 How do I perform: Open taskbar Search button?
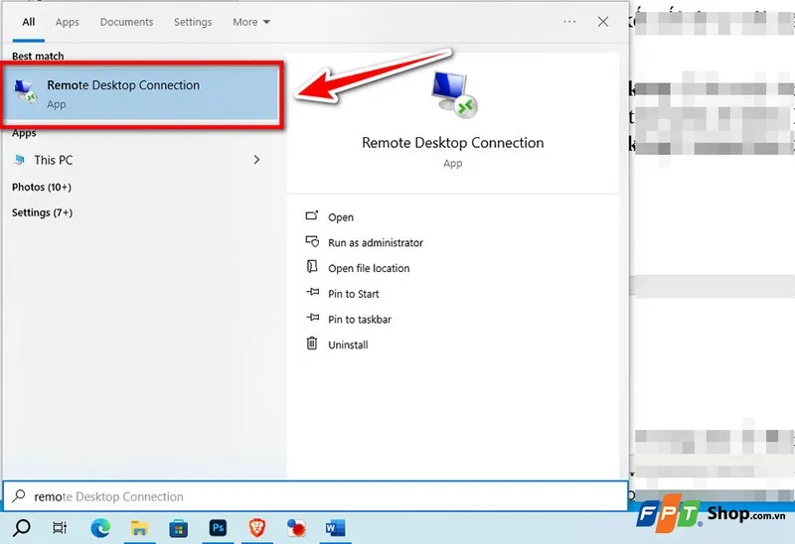(21, 528)
